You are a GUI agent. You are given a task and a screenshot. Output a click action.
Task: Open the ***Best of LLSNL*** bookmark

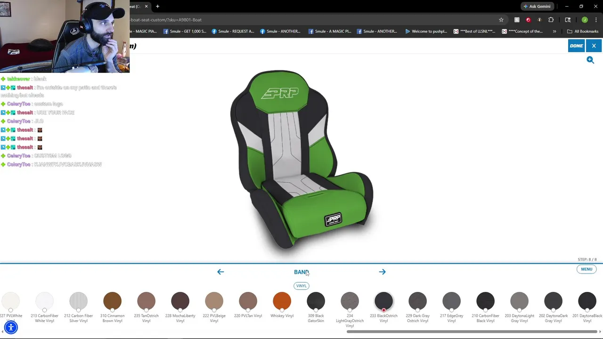[x=474, y=31]
